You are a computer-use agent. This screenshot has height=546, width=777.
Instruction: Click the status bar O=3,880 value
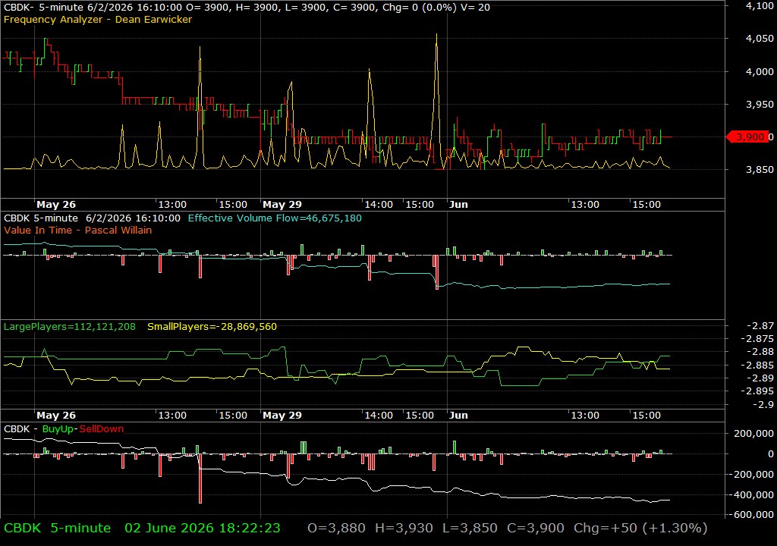pos(336,528)
